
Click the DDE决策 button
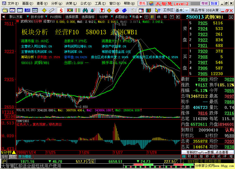[212, 10]
